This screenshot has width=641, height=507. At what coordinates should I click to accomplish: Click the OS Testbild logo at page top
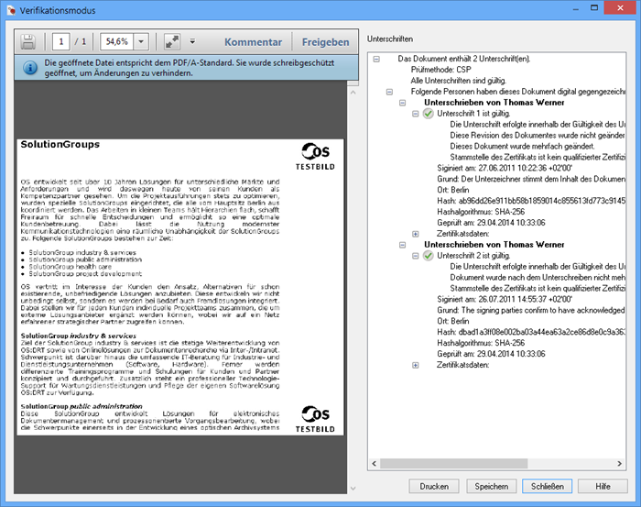point(317,157)
